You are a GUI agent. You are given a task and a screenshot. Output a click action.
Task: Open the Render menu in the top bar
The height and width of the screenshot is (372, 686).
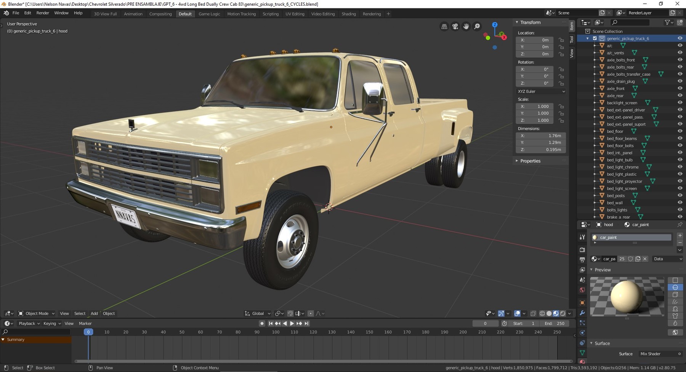[x=43, y=13]
